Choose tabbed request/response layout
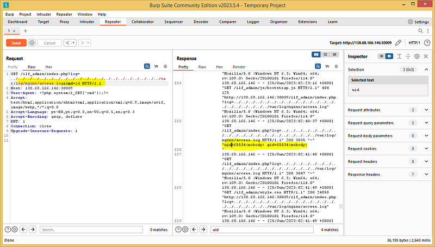Screen dimensions: 435x247 coord(334,54)
